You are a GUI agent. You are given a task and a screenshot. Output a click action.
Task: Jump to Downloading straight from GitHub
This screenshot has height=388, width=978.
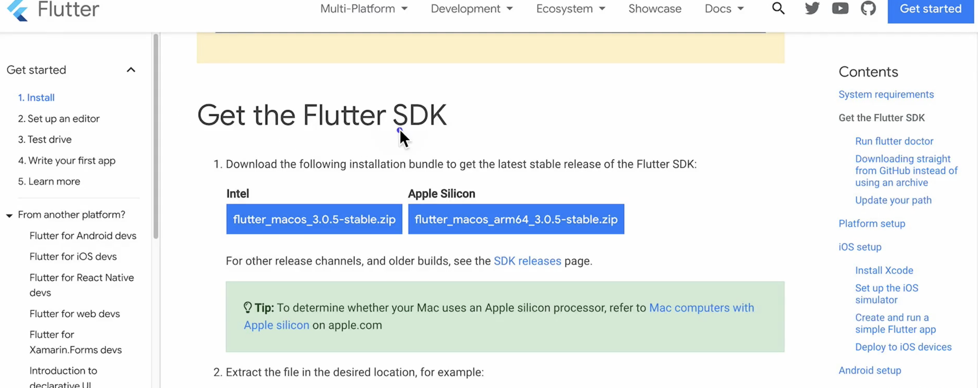coord(906,171)
